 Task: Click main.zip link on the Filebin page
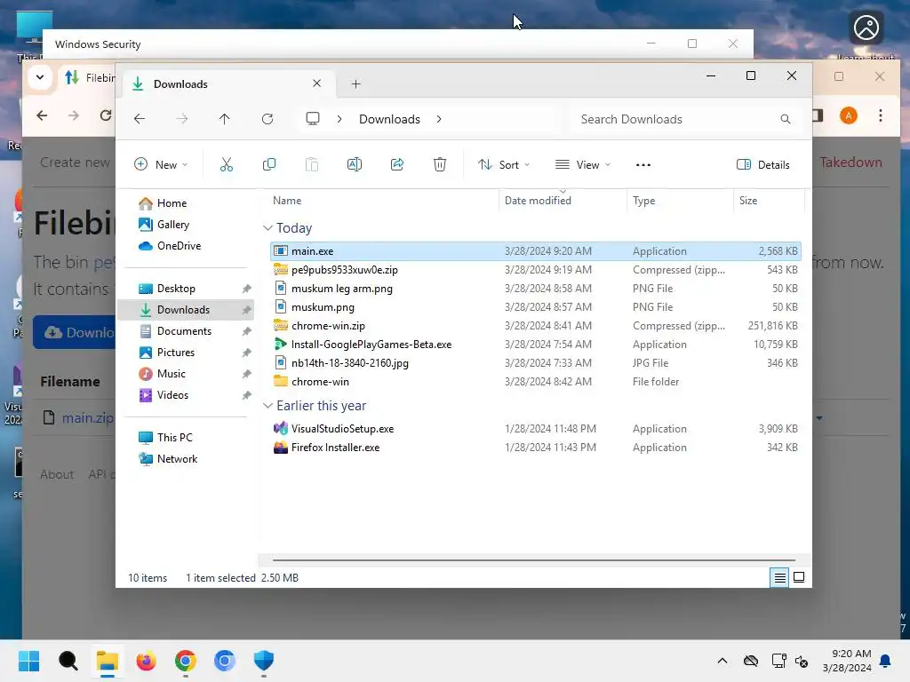88,417
